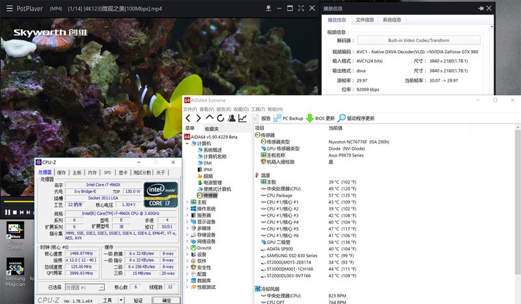
Task: Stop video playback in PotPlayer
Action: click(x=16, y=212)
